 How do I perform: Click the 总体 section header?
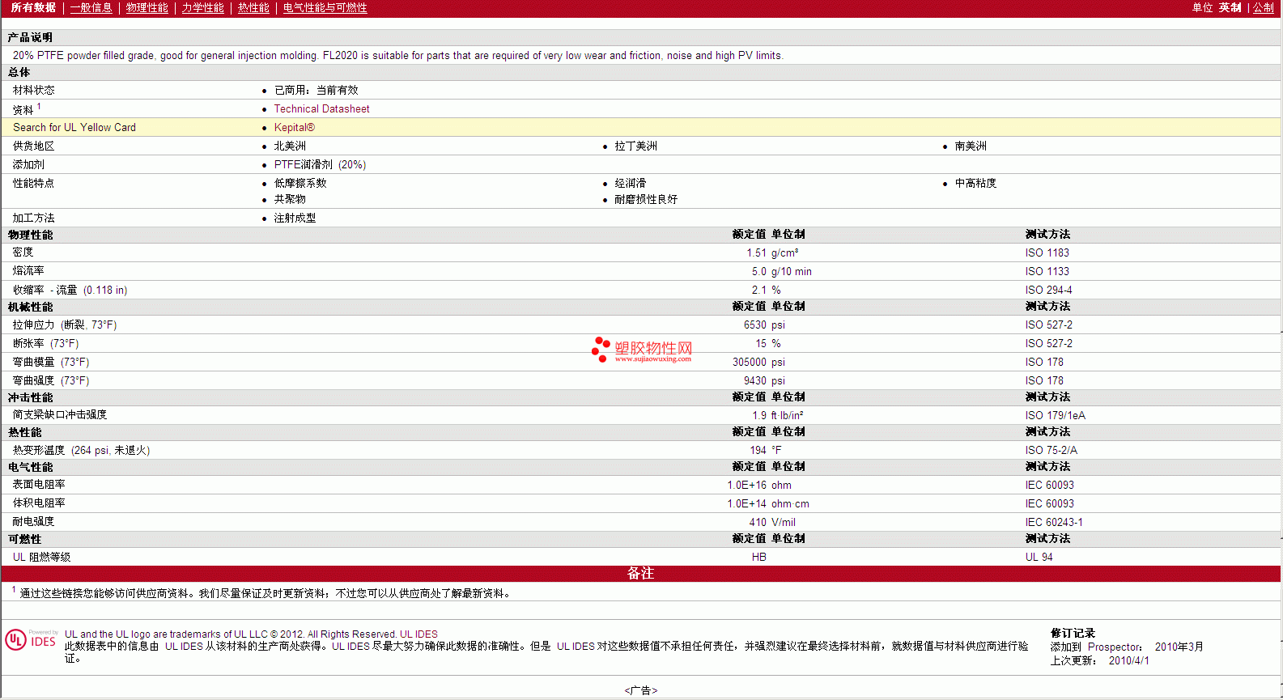(x=19, y=73)
